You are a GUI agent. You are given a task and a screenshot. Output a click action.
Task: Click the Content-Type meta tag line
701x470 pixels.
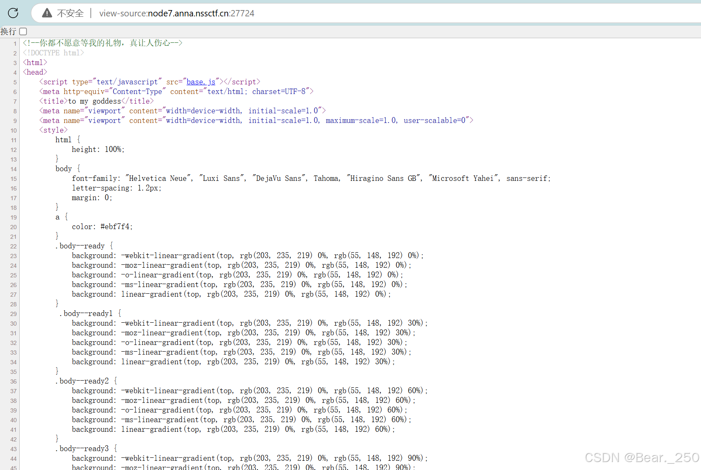point(177,91)
